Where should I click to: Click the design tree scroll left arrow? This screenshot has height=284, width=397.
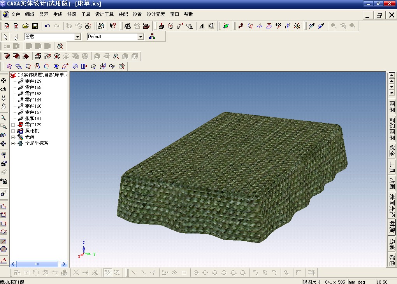[x=13, y=264]
